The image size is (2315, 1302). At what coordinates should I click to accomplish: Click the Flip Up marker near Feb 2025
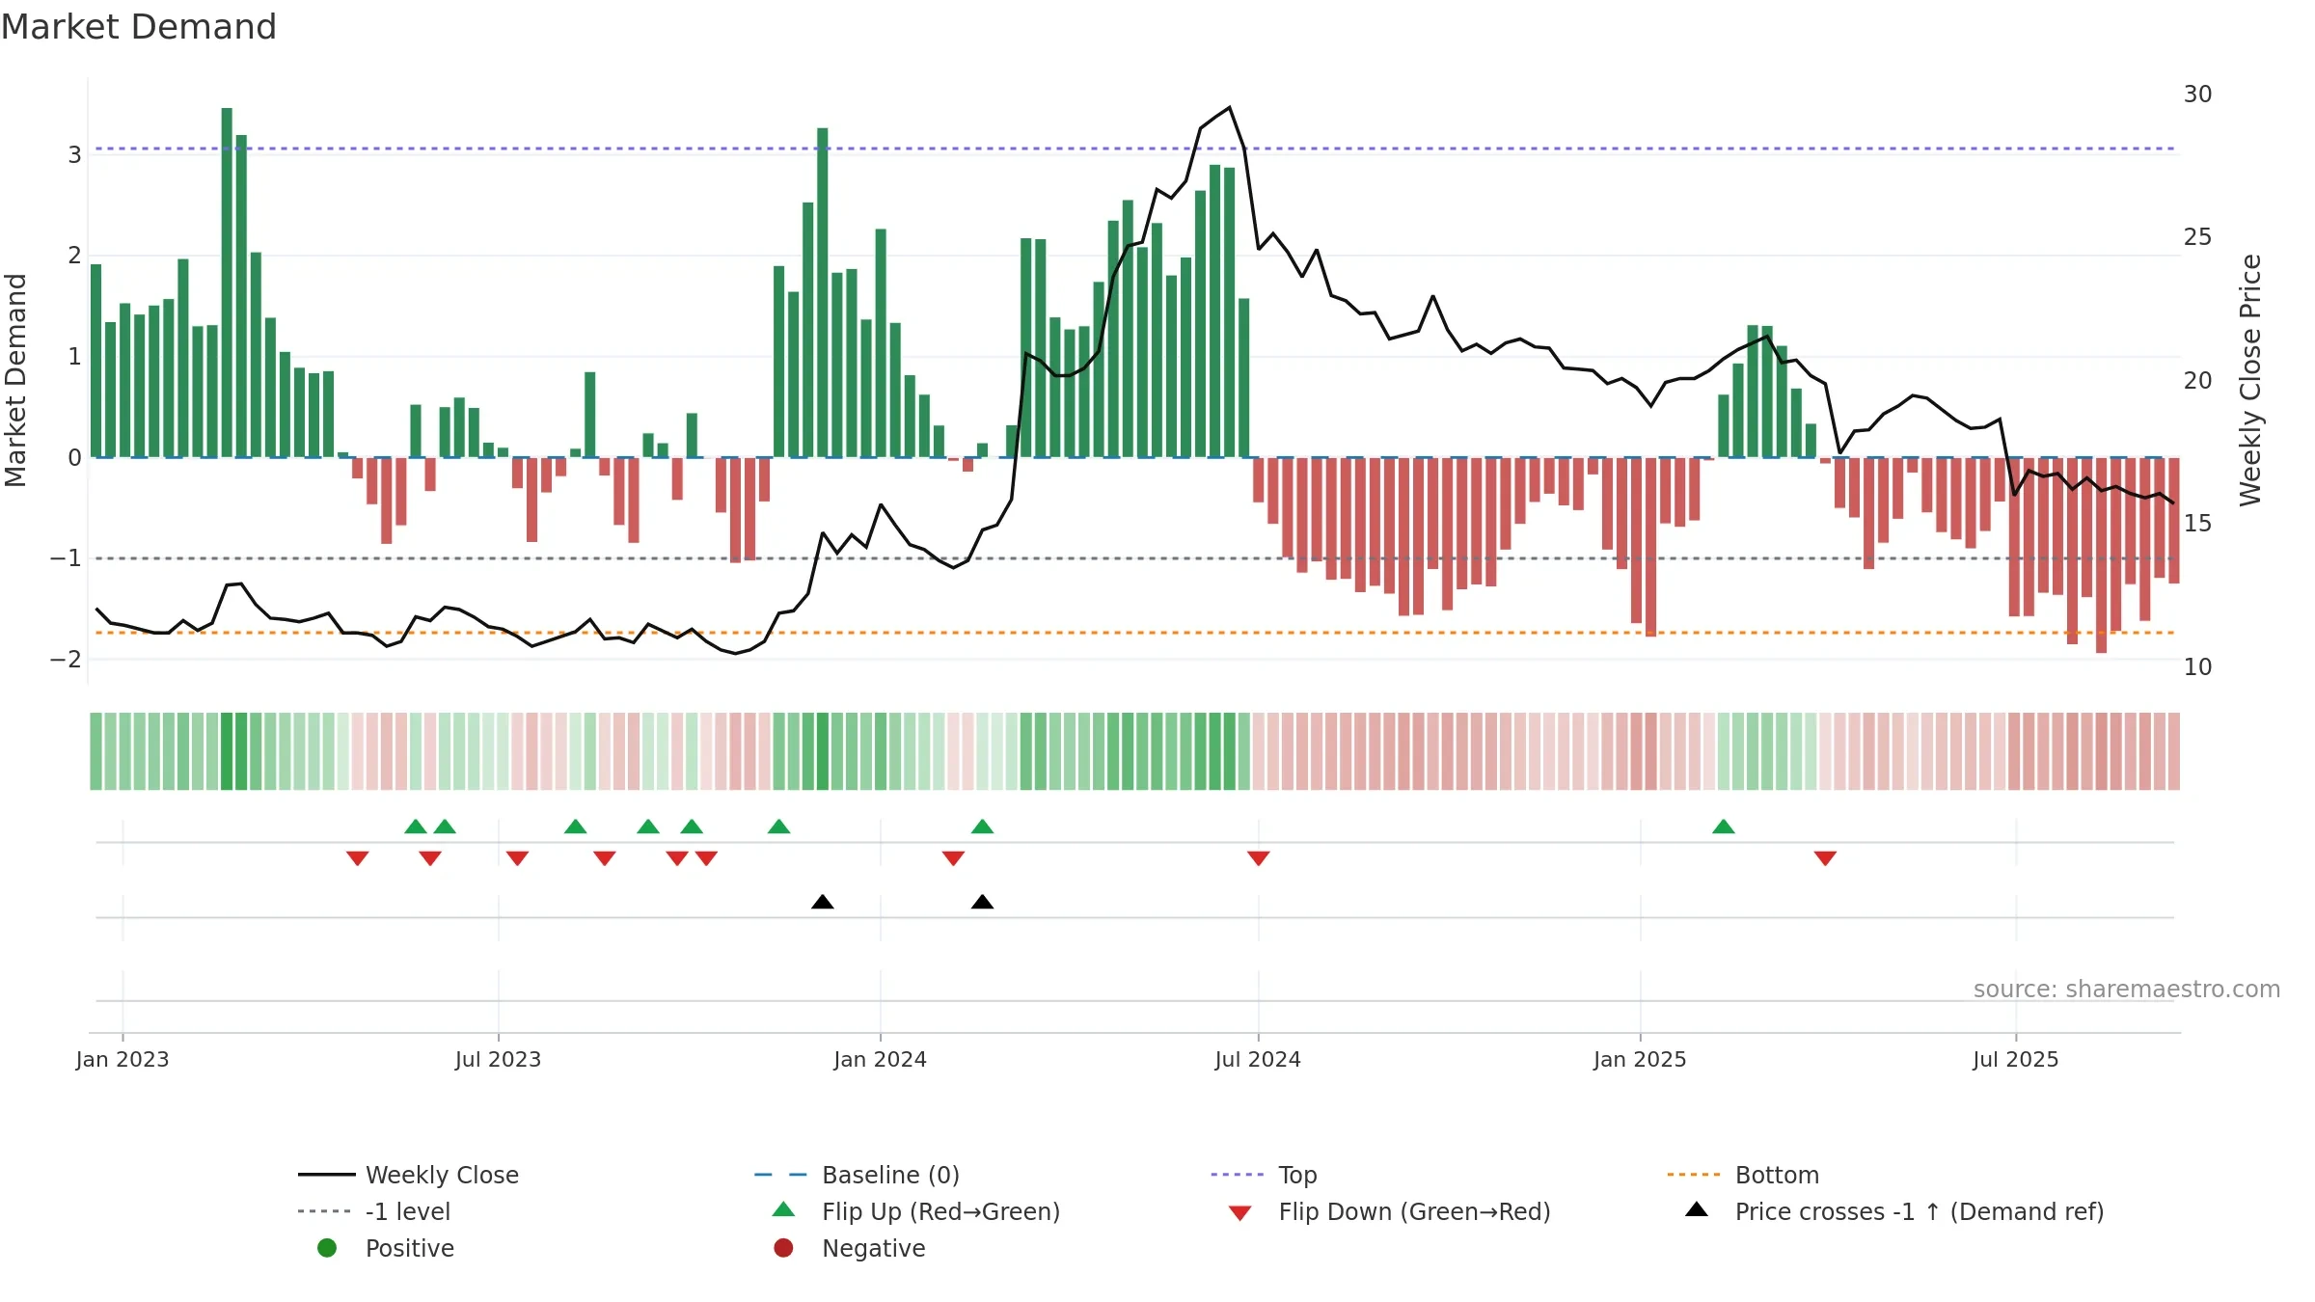[x=1724, y=827]
